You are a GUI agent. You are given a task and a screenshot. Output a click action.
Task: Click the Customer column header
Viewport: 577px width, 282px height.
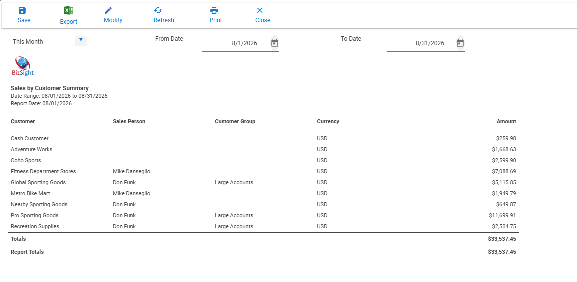(x=23, y=121)
